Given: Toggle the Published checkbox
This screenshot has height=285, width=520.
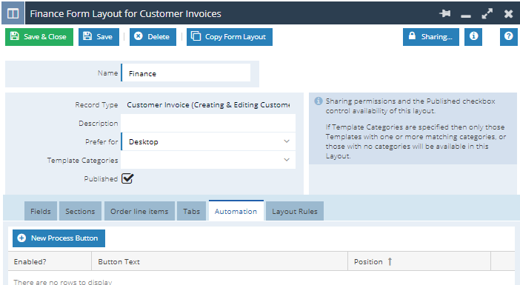Looking at the screenshot, I should (x=127, y=178).
